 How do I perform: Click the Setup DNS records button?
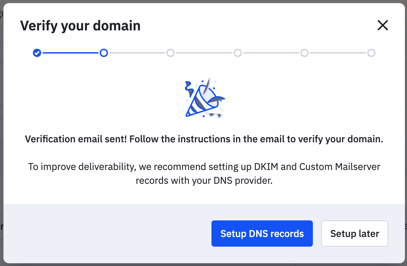(262, 234)
